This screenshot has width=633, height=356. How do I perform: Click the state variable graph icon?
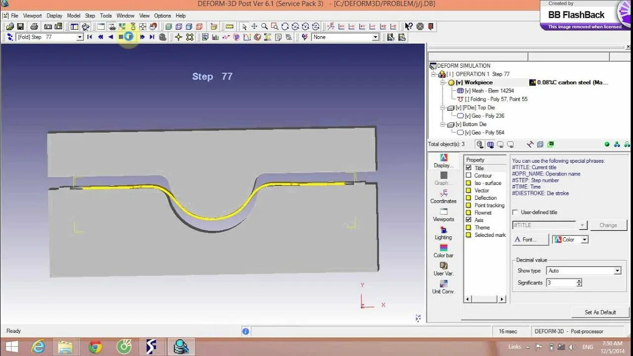(x=215, y=37)
